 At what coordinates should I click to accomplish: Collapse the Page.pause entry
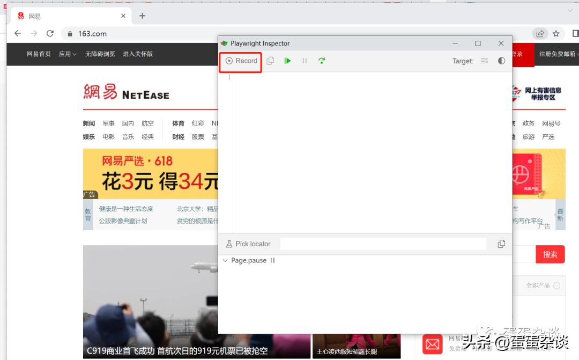pyautogui.click(x=225, y=260)
